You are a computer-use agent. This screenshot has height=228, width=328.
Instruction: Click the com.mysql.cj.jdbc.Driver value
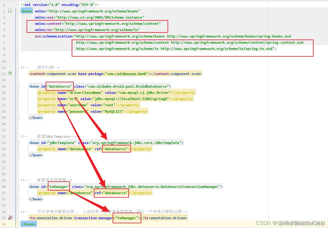pos(144,93)
